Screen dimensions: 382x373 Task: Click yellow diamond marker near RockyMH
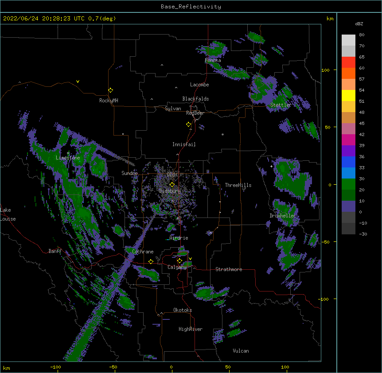110,90
